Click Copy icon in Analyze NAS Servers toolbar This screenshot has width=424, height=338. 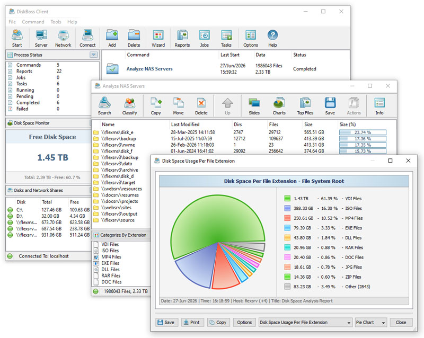[x=156, y=106]
